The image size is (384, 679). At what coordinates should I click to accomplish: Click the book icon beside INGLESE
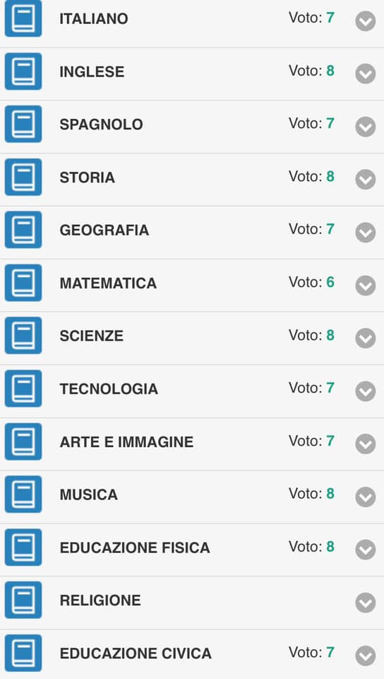click(23, 71)
